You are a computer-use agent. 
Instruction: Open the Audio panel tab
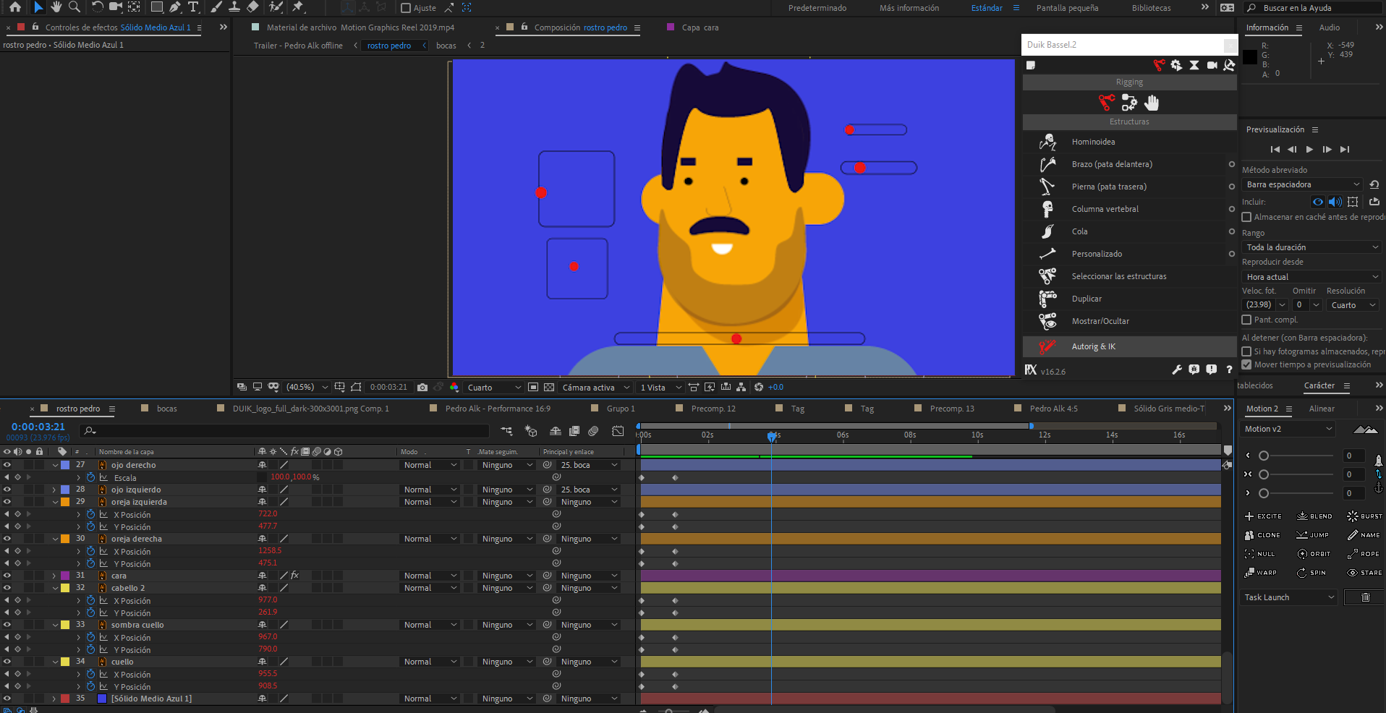(x=1329, y=27)
